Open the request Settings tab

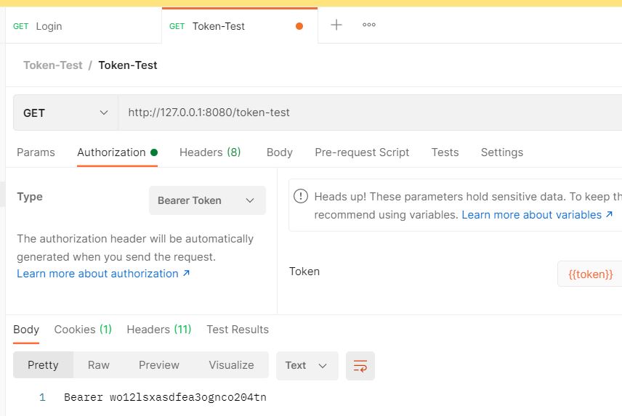(502, 152)
